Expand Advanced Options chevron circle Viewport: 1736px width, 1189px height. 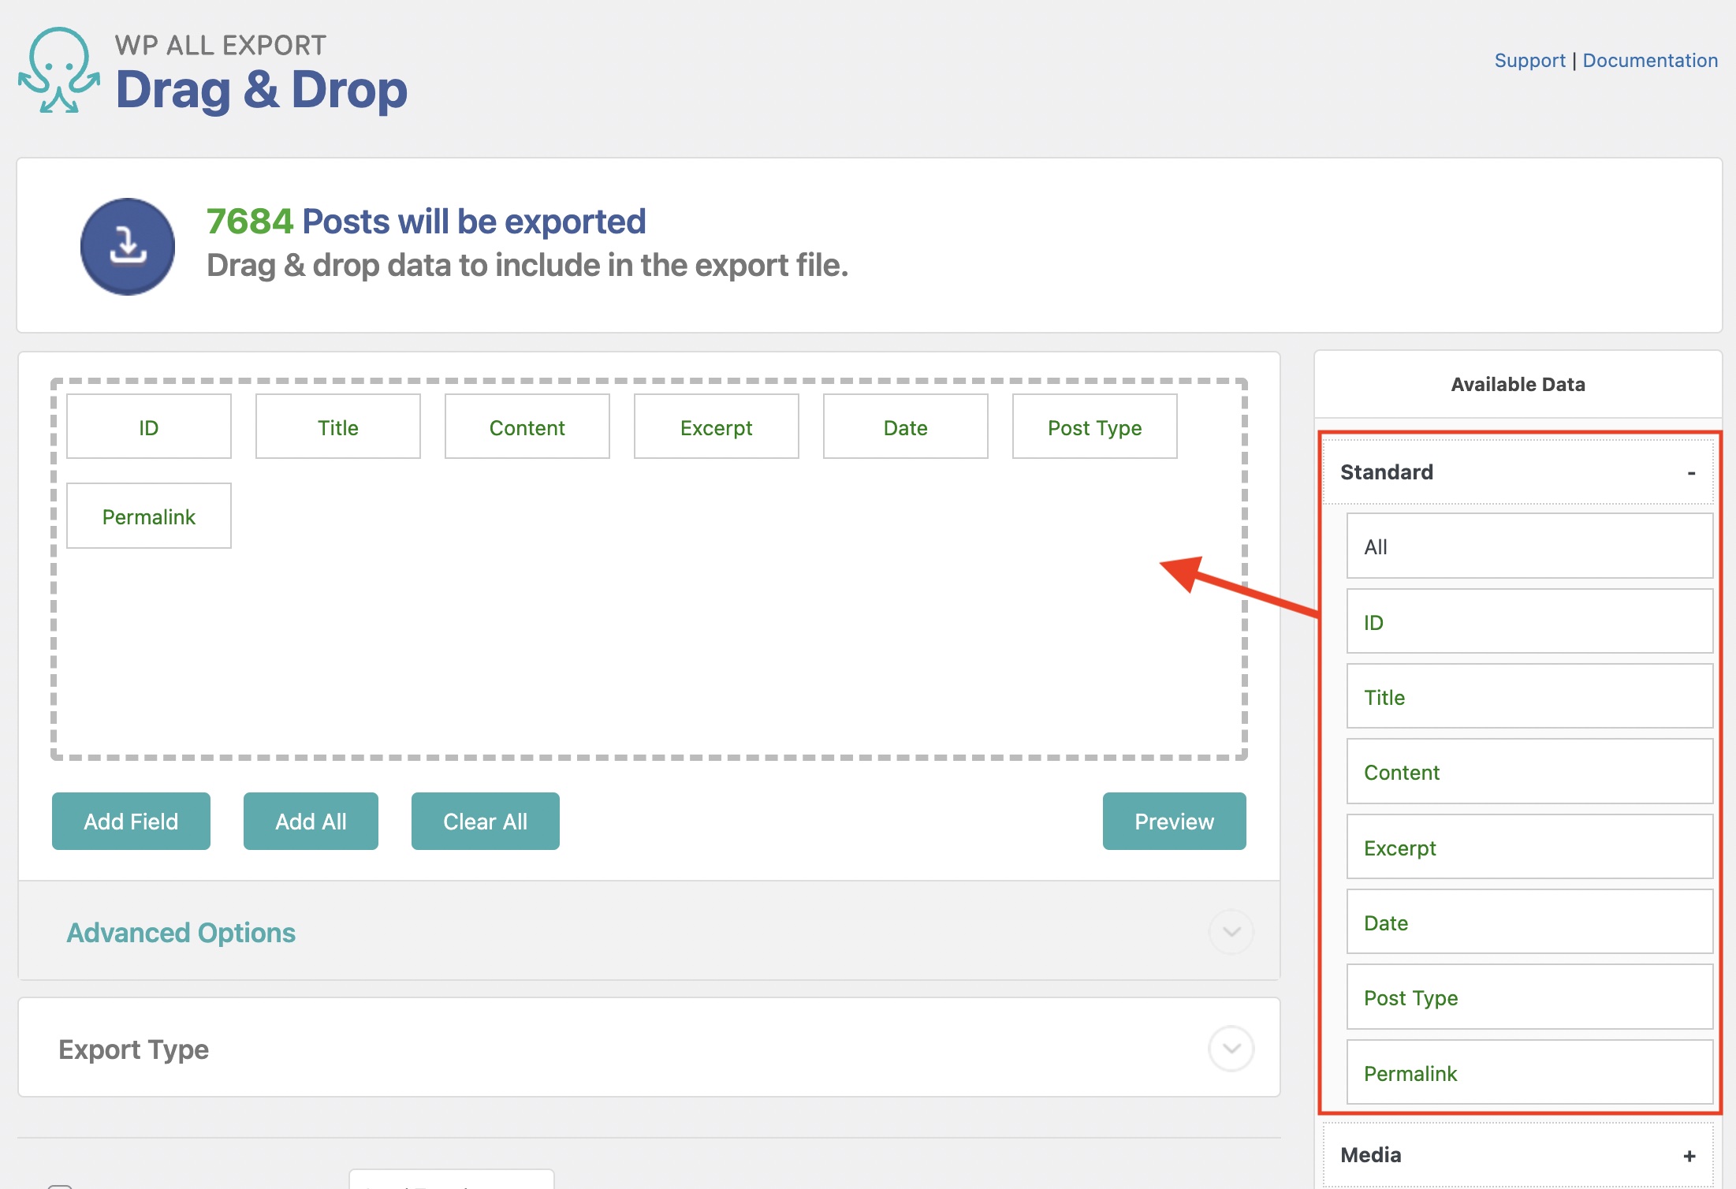click(1231, 932)
